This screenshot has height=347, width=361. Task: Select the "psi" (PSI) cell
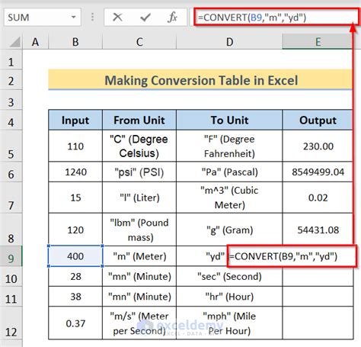click(x=139, y=172)
